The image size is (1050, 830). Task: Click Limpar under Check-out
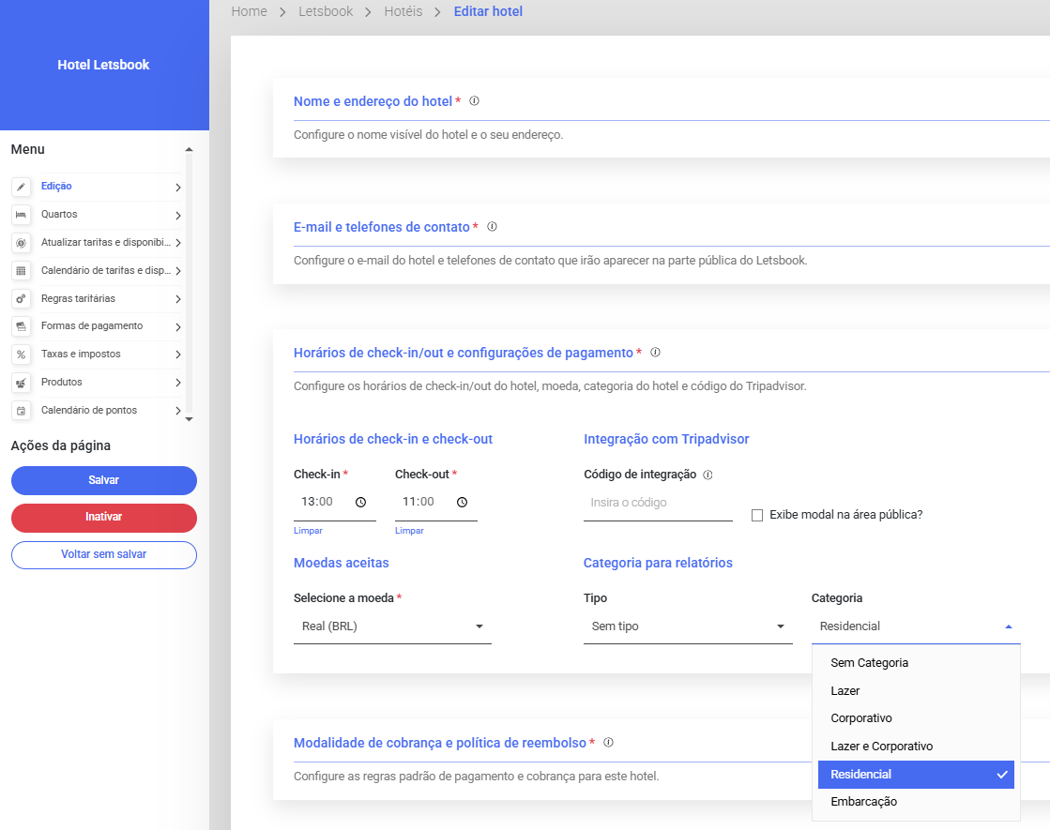409,531
